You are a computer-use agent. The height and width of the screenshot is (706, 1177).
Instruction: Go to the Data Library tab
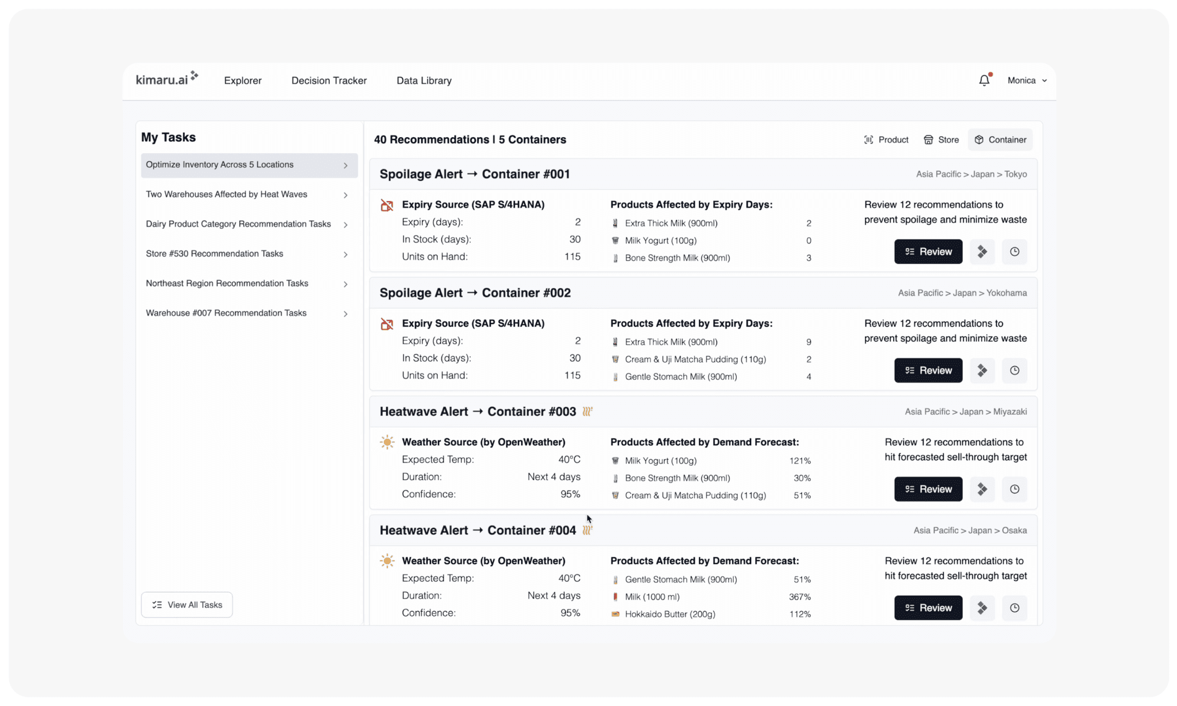coord(424,80)
